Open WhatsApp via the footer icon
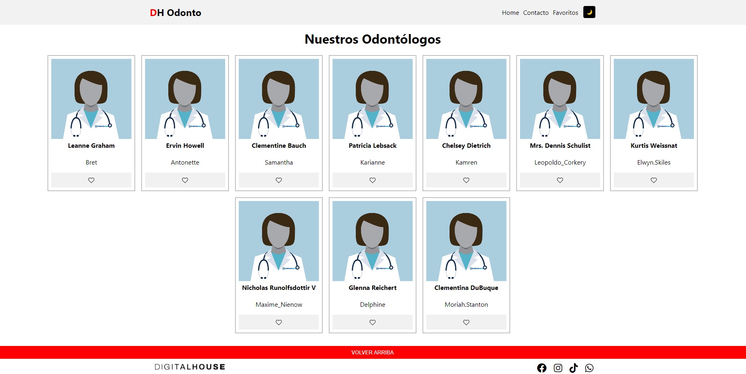 (x=589, y=367)
